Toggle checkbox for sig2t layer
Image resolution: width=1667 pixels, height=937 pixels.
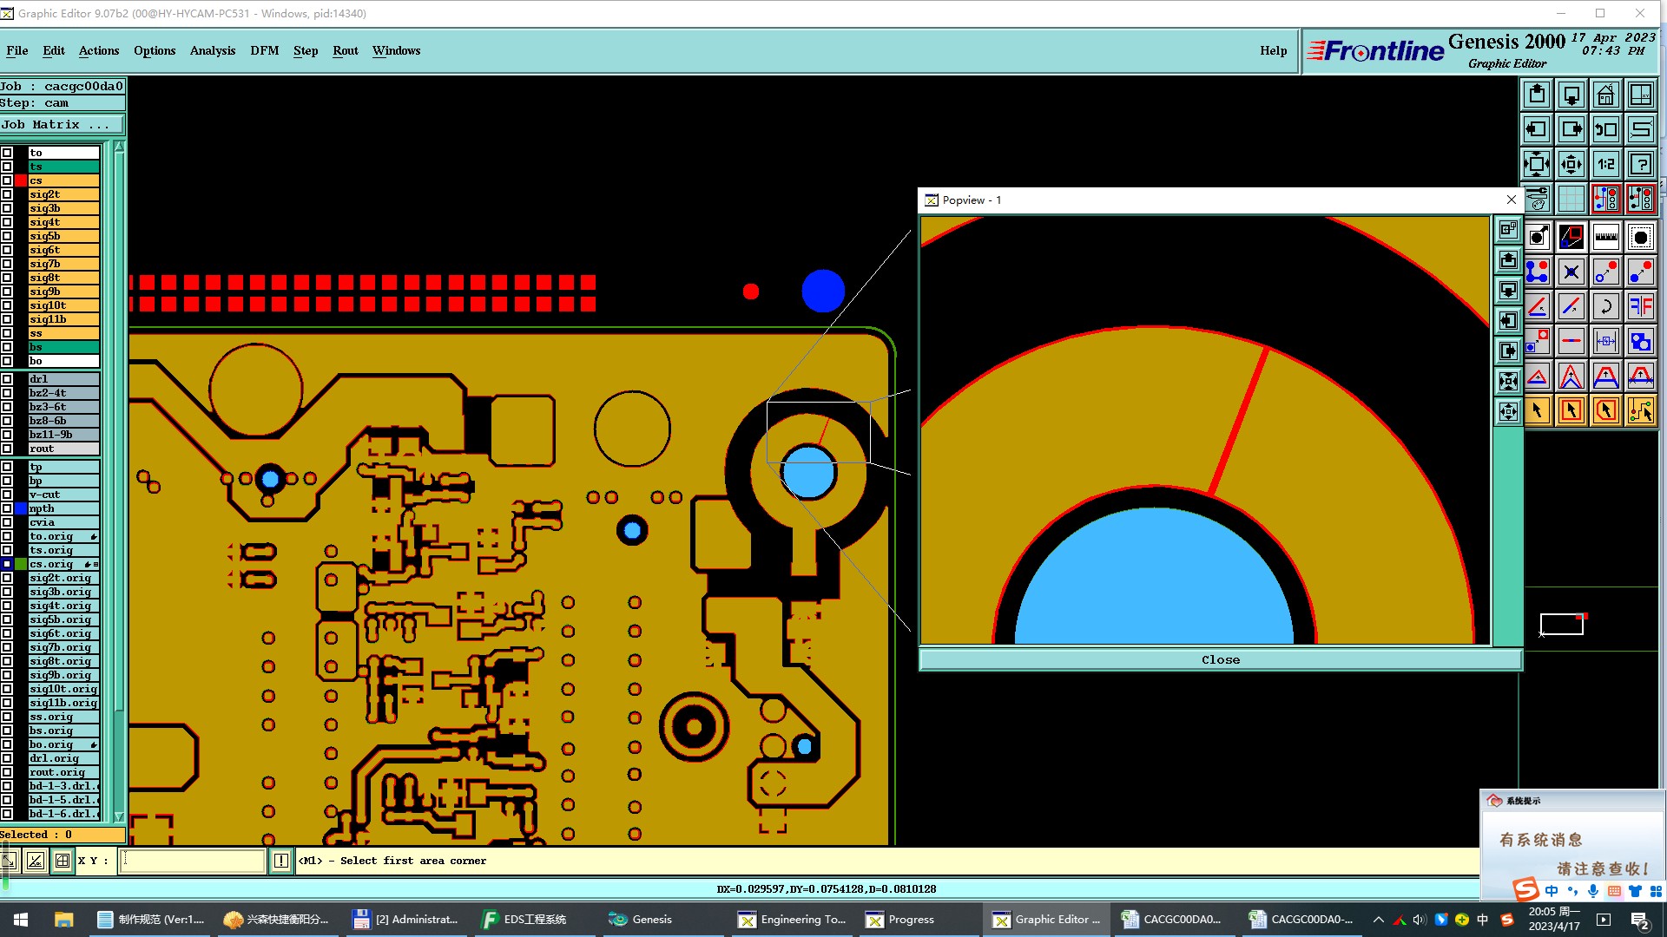tap(7, 194)
